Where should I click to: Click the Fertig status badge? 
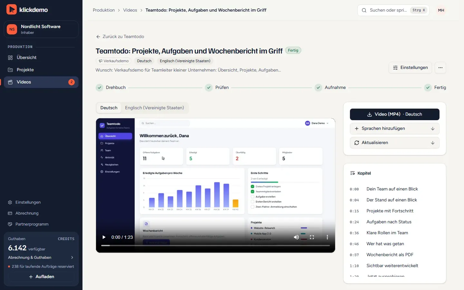(293, 50)
